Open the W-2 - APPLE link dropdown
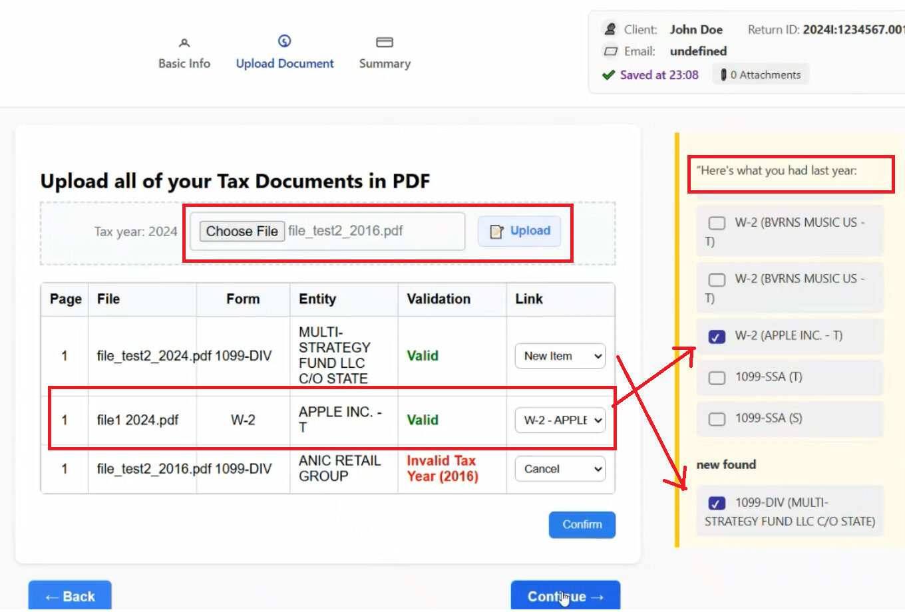905x612 pixels. tap(560, 420)
